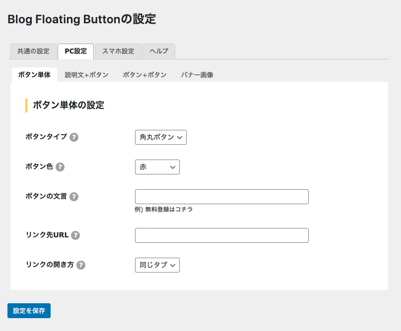The image size is (401, 331).
Task: Click the heading ボタン単体の設定
Action: pyautogui.click(x=68, y=105)
